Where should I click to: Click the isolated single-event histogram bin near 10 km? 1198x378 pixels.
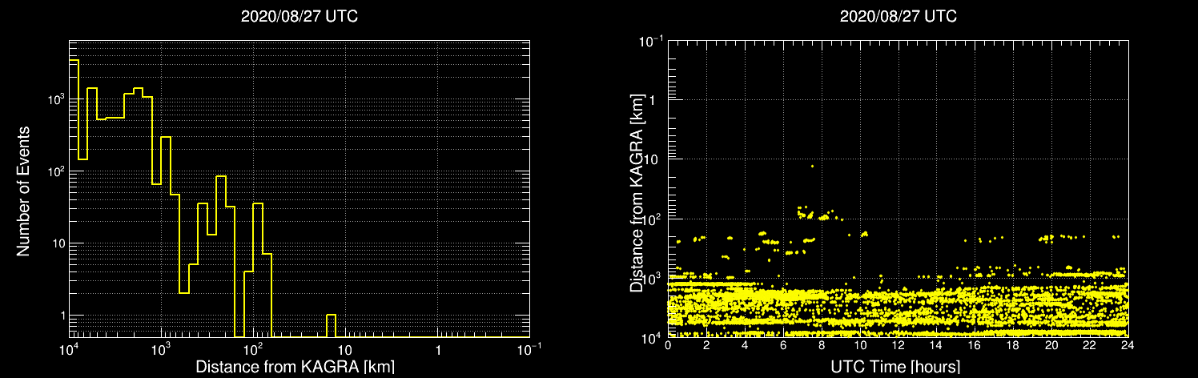click(x=331, y=325)
